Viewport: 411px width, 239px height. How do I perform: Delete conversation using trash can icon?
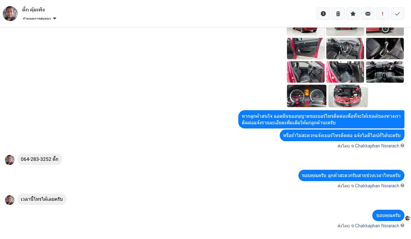coord(338,13)
